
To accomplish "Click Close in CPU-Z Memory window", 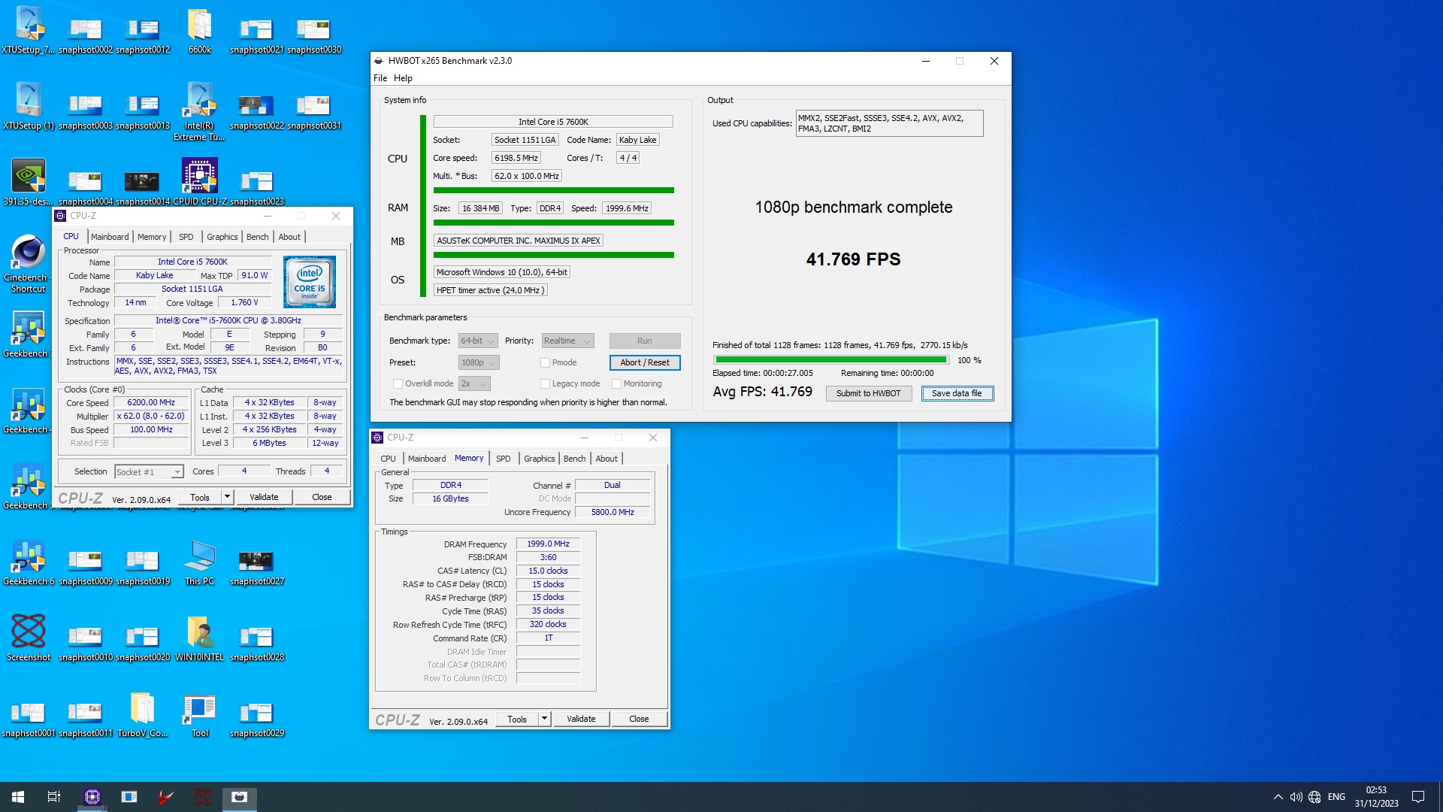I will 639,719.
